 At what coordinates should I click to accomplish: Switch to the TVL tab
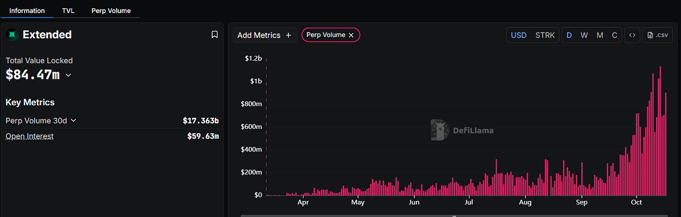pyautogui.click(x=68, y=10)
